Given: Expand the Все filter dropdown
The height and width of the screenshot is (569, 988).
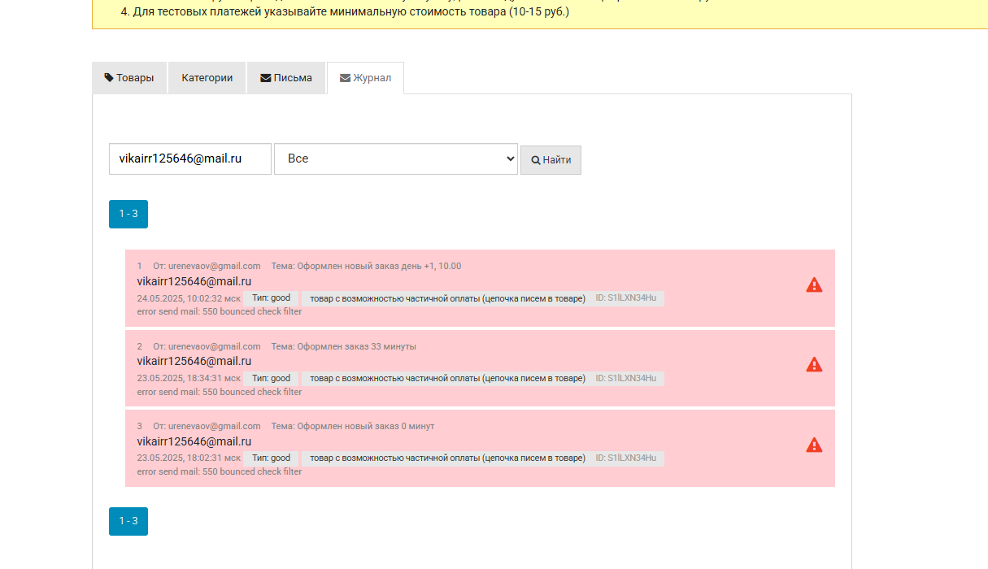Looking at the screenshot, I should point(396,159).
